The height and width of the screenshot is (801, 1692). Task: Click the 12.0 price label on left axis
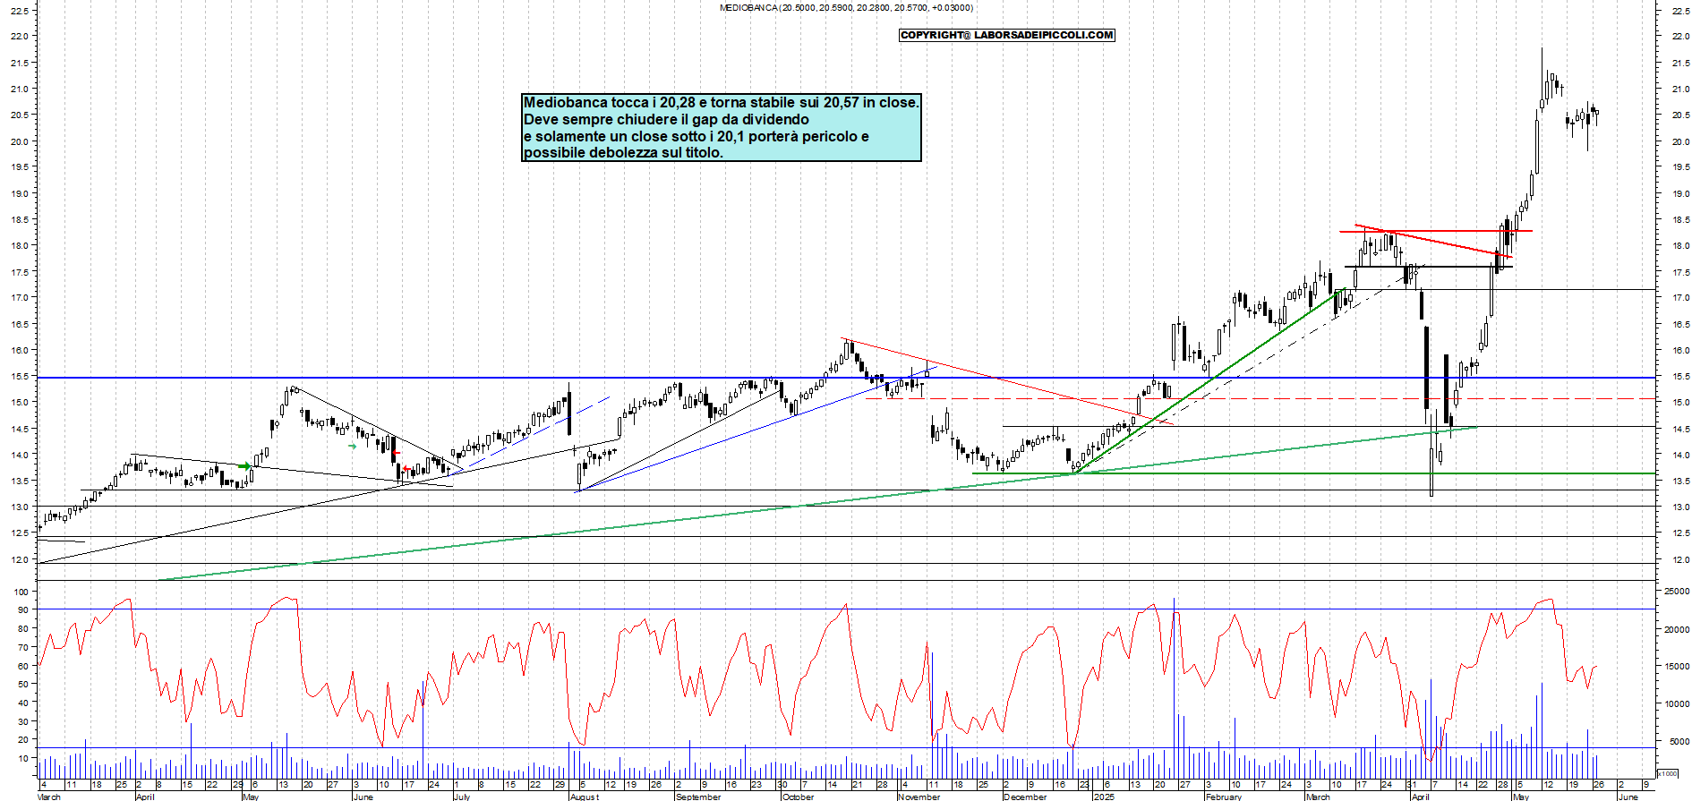(x=20, y=560)
